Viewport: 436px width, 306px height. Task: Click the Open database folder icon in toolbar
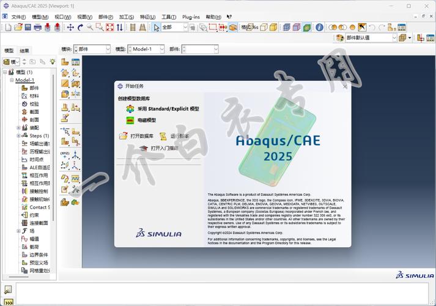tap(18, 28)
